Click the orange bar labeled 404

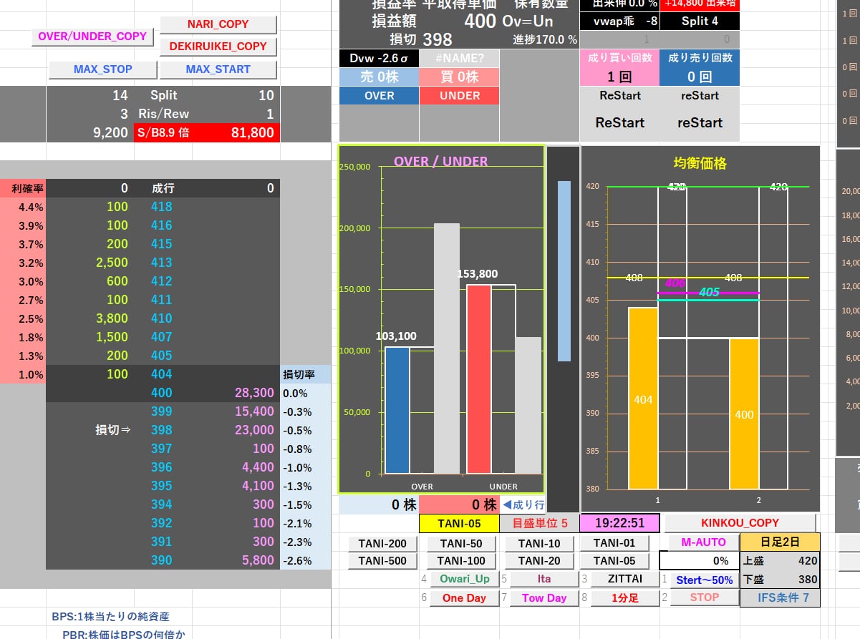[x=643, y=399]
